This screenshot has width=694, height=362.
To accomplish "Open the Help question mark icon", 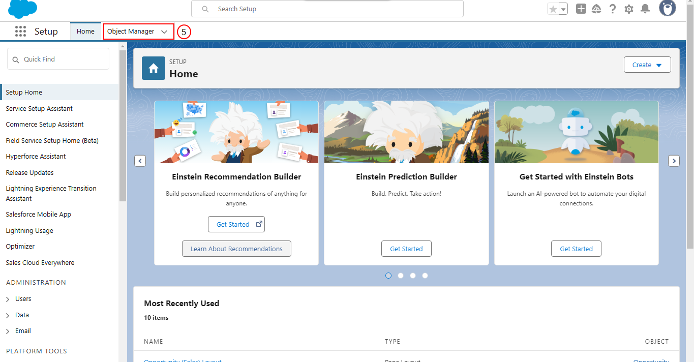I will 613,9.
